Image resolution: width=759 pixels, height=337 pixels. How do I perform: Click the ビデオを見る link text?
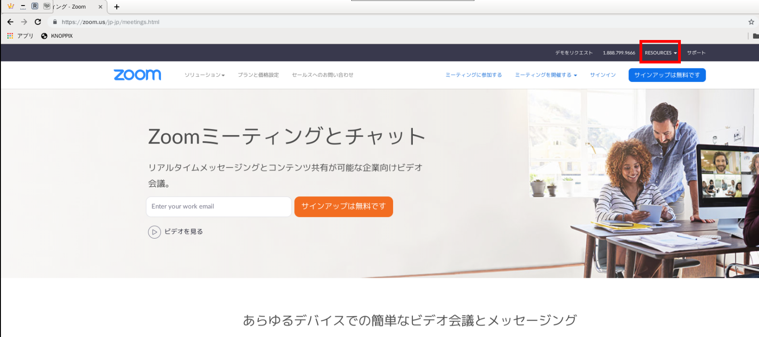coord(183,232)
